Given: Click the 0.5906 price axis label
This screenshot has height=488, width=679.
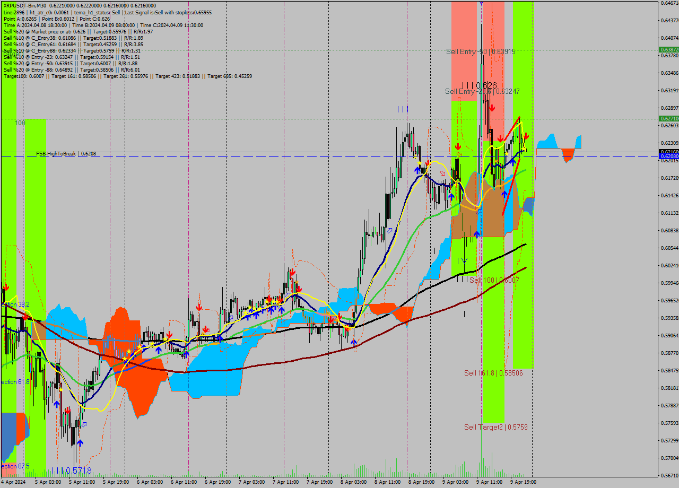Looking at the screenshot, I should (669, 335).
